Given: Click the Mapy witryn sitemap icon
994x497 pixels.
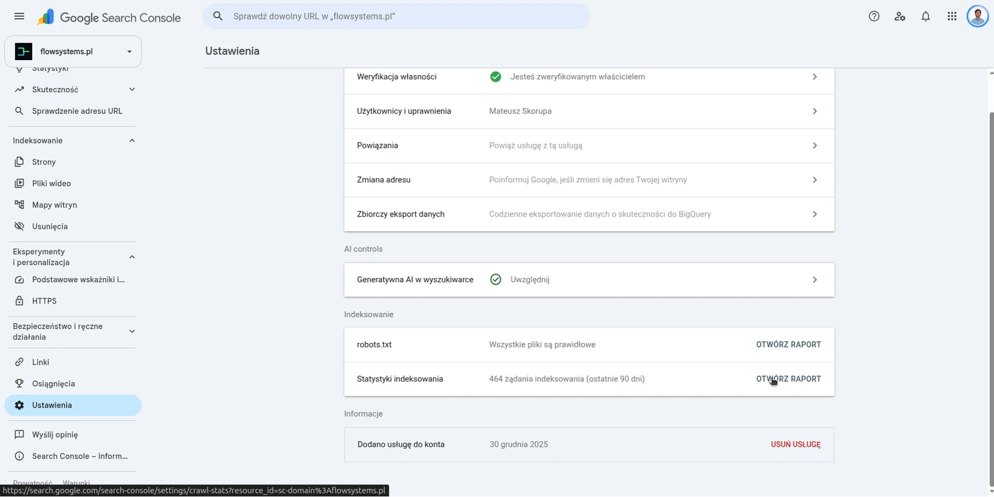Looking at the screenshot, I should 19,205.
